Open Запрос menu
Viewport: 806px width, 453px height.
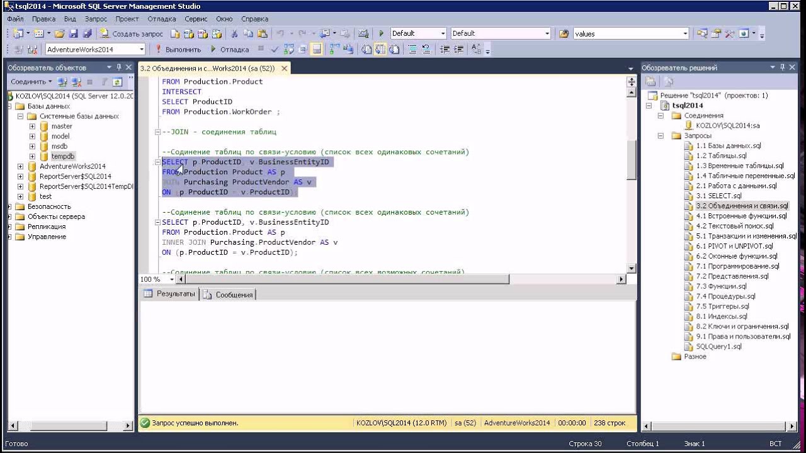pyautogui.click(x=96, y=19)
